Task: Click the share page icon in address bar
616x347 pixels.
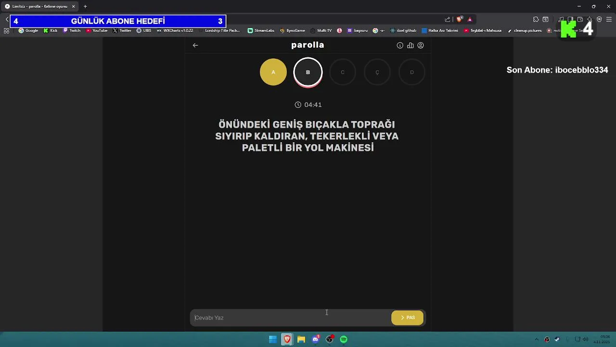Action: [448, 19]
